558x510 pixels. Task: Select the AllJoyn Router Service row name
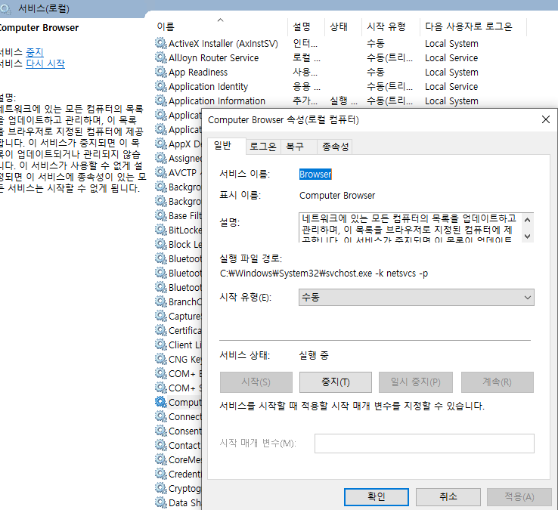213,58
